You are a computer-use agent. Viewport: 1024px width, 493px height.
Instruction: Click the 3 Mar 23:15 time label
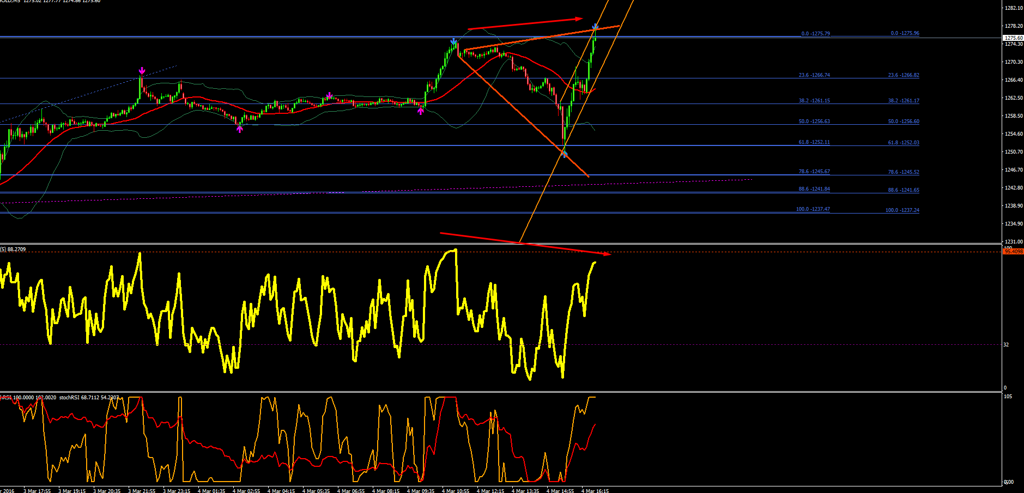pyautogui.click(x=177, y=491)
